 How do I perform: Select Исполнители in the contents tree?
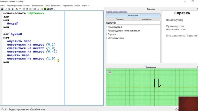(x=116, y=38)
